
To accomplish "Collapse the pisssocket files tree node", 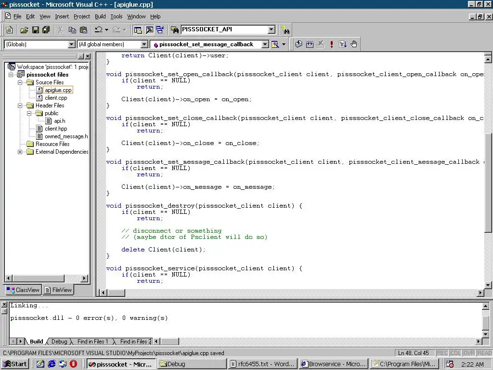I will pos(11,75).
